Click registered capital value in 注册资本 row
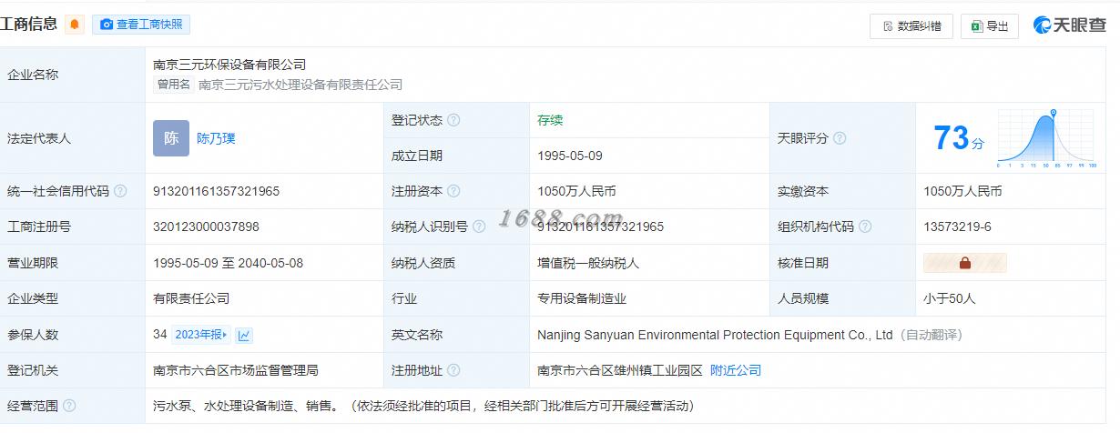1120x433 pixels. click(576, 191)
